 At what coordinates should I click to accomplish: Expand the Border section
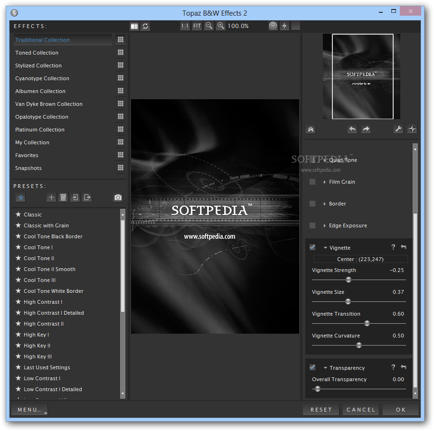(325, 204)
